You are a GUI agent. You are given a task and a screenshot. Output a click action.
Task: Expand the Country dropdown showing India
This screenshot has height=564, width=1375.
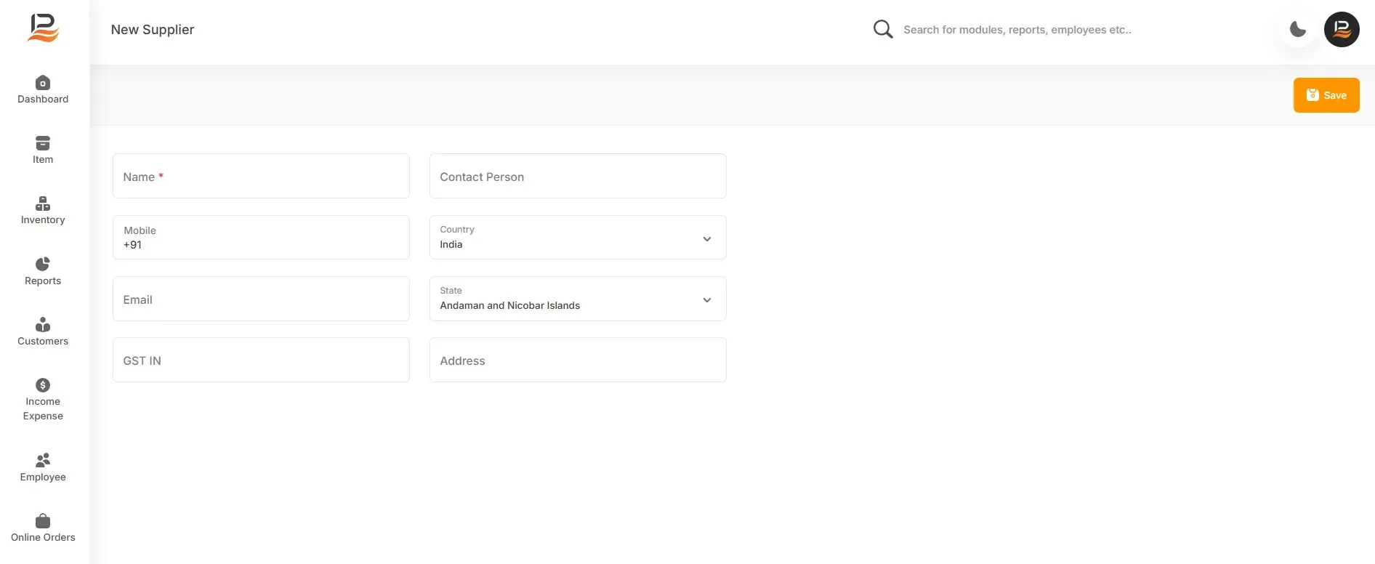(x=578, y=238)
